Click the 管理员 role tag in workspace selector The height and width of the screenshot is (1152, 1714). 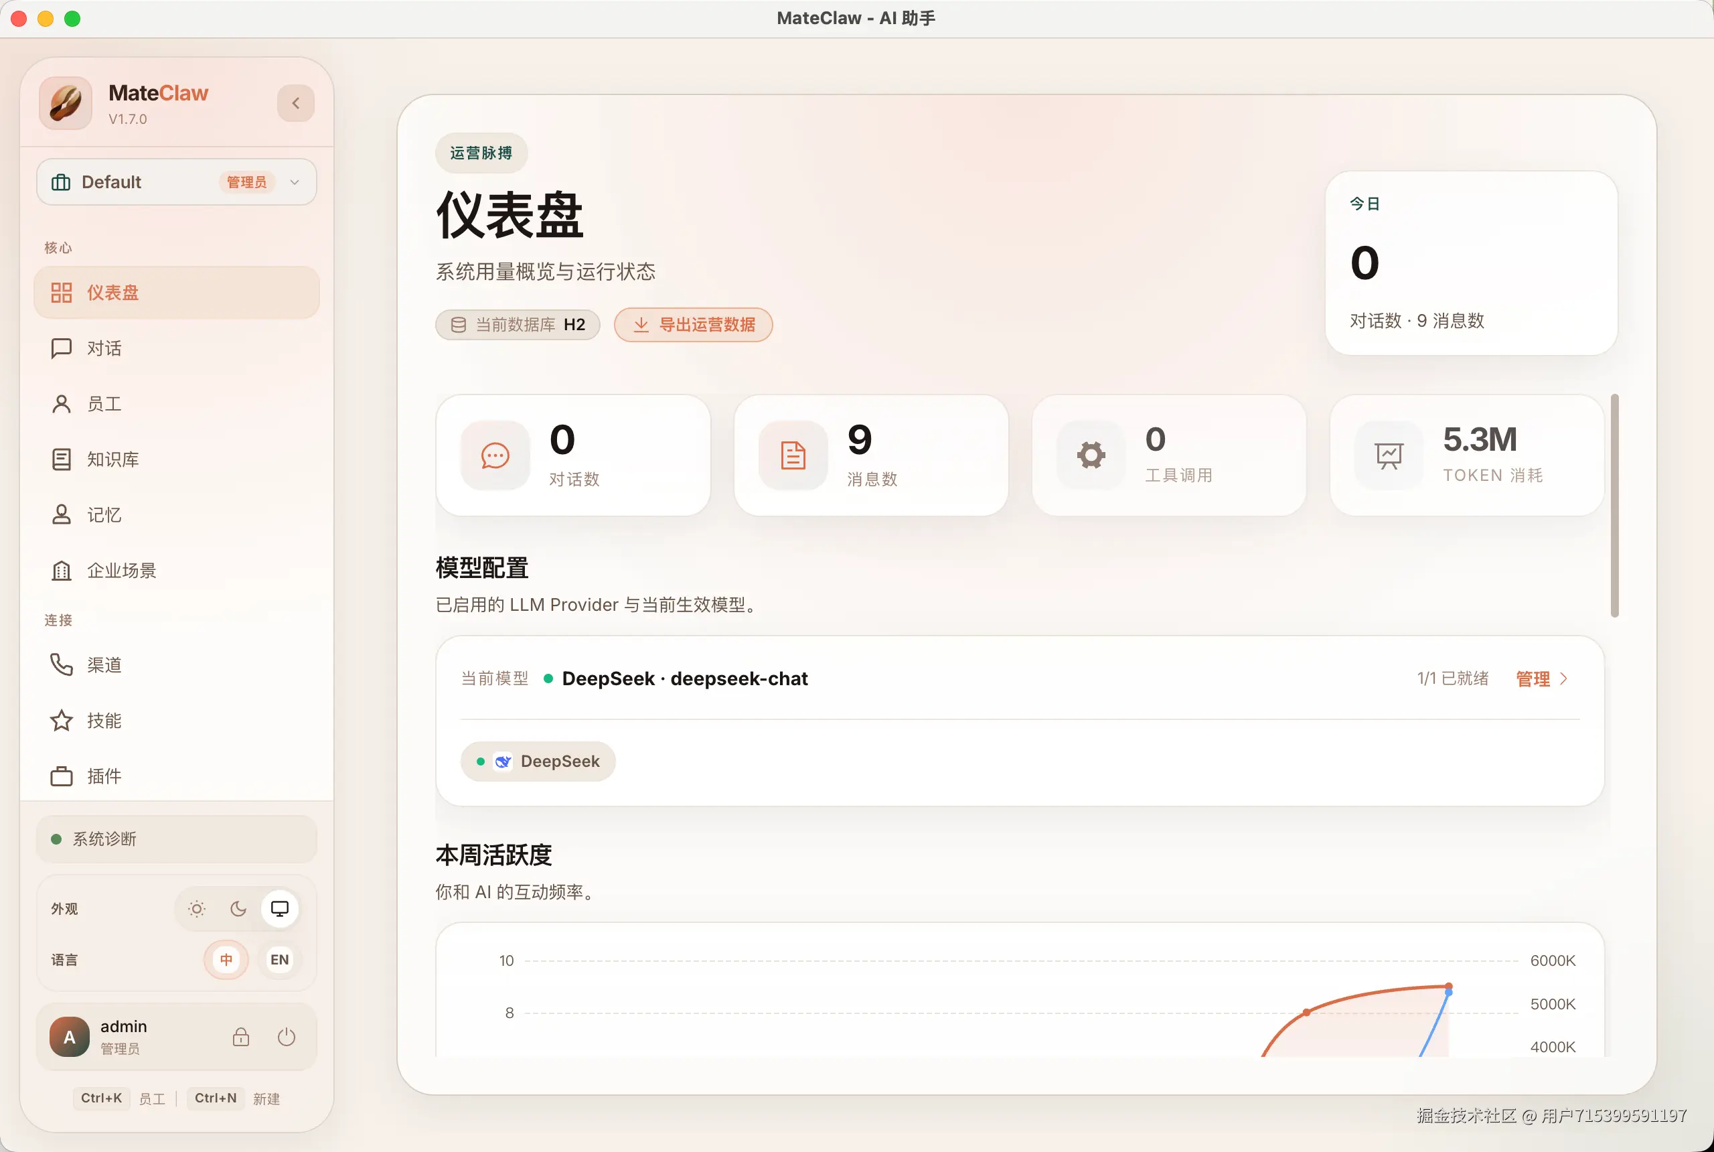247,182
